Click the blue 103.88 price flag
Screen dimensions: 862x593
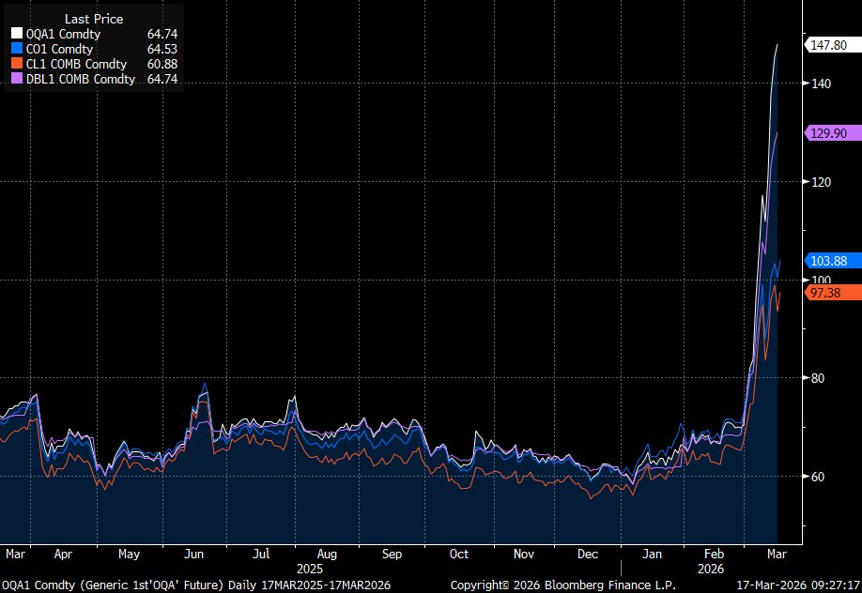point(830,261)
